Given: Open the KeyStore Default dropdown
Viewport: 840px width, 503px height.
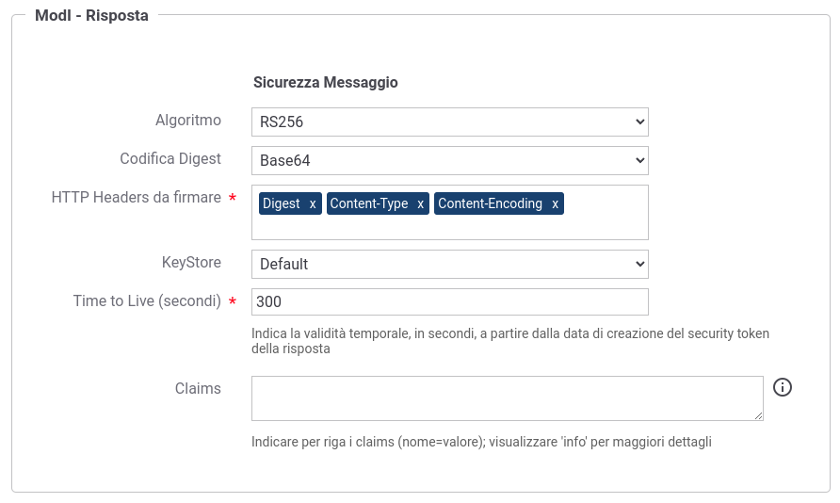Looking at the screenshot, I should 450,264.
